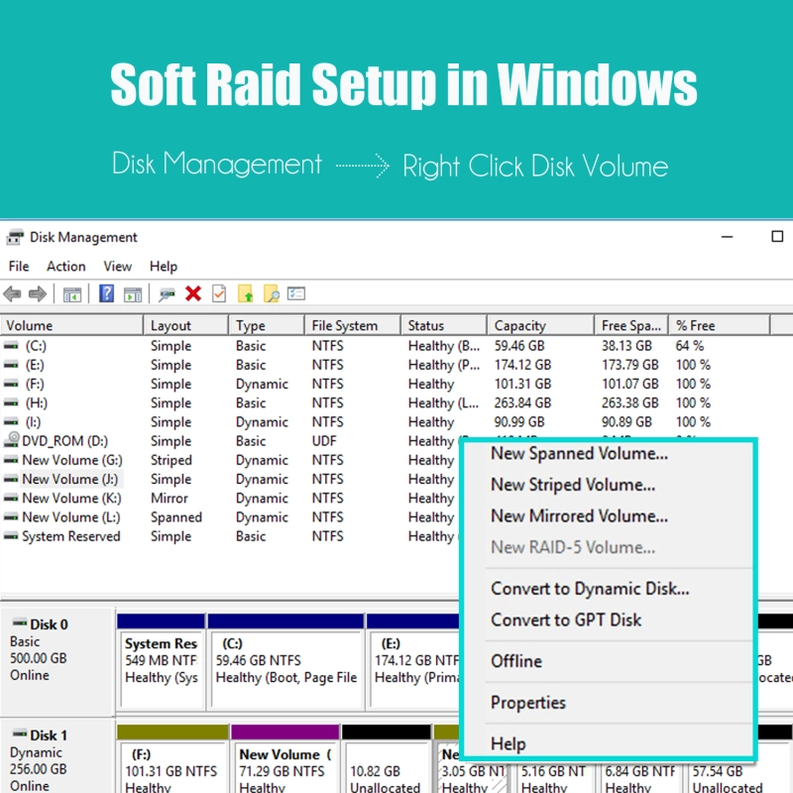This screenshot has width=793, height=793.
Task: Click the Unallocated 10.82 GB partition block
Action: (387, 770)
